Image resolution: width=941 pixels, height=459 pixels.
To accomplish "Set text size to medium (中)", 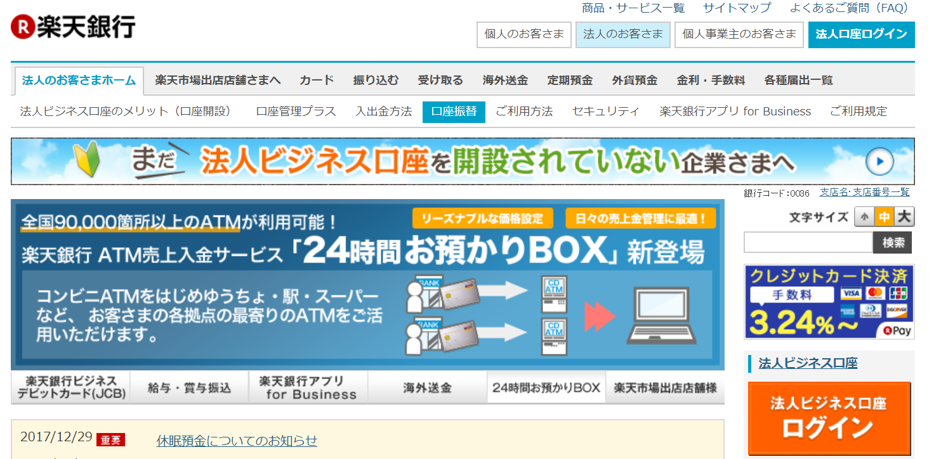I will [883, 217].
